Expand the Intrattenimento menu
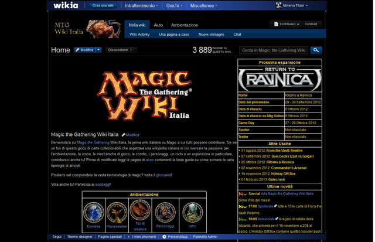The image size is (375, 242). 141,5
